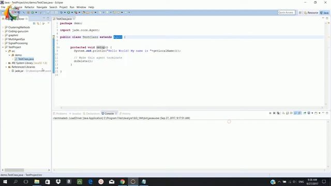Screen dimensions: 331x186
Task: Open the Window menu
Action: (81, 7)
